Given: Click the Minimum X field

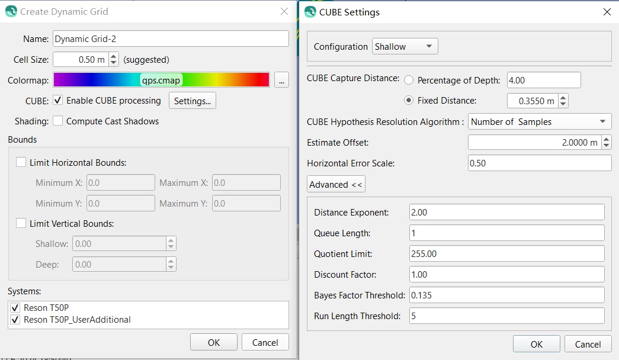Looking at the screenshot, I should click(121, 182).
